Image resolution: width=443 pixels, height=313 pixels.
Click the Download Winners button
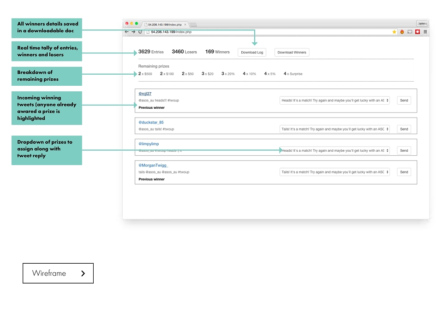[x=292, y=52]
